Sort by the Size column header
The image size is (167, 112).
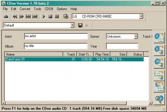click(x=118, y=54)
